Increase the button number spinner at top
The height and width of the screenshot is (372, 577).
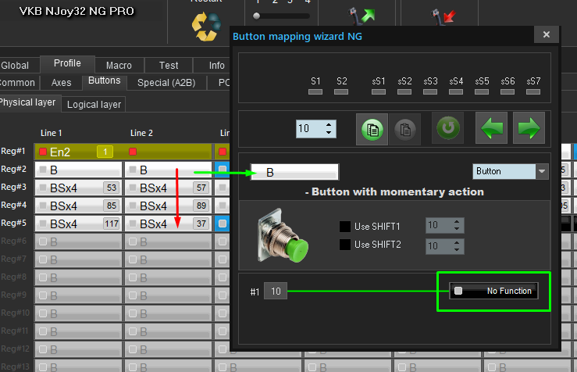tap(329, 124)
